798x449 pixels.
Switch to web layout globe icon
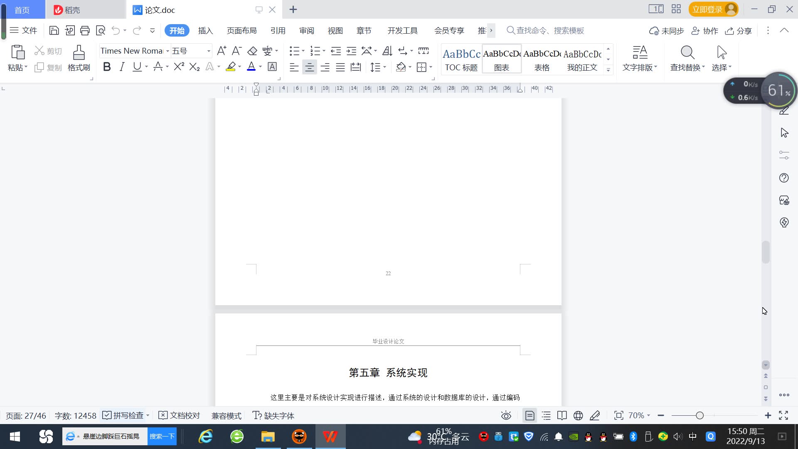(x=578, y=415)
